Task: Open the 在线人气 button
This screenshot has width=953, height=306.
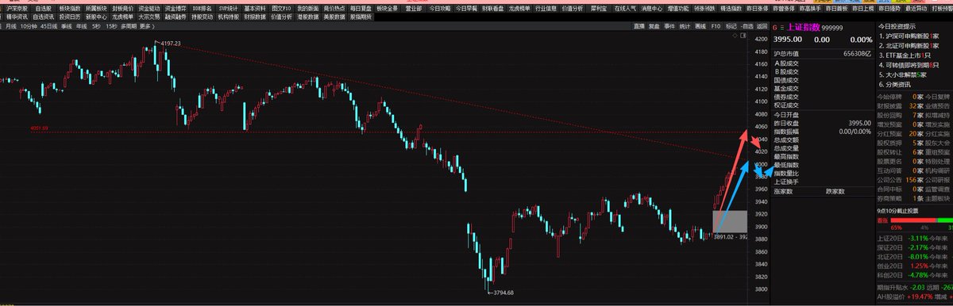Action: [x=625, y=8]
